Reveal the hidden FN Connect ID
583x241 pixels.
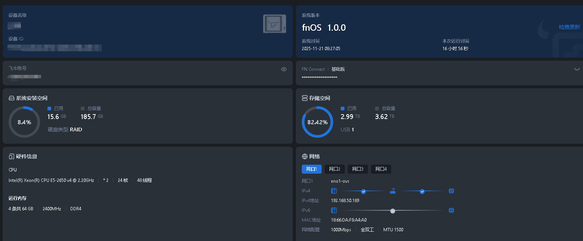tap(577, 69)
